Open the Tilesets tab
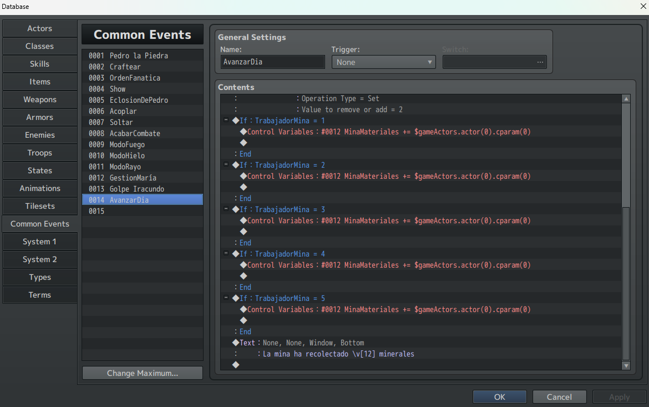649x407 pixels. pyautogui.click(x=40, y=206)
